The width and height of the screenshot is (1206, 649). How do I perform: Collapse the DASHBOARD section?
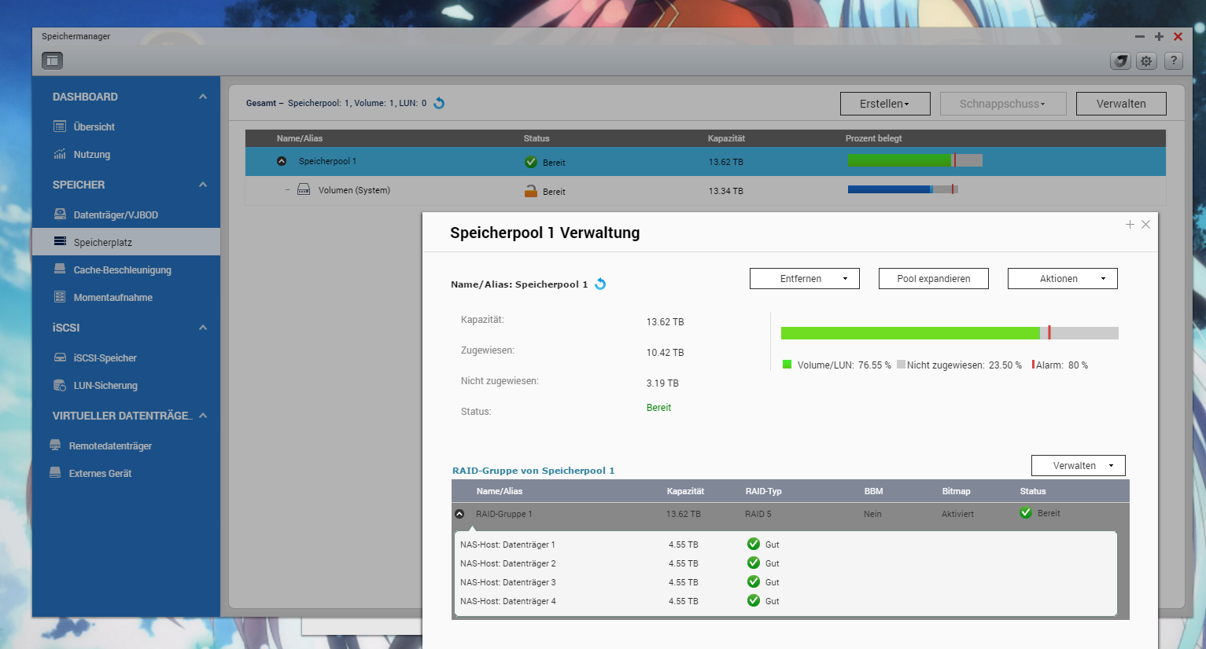tap(203, 97)
